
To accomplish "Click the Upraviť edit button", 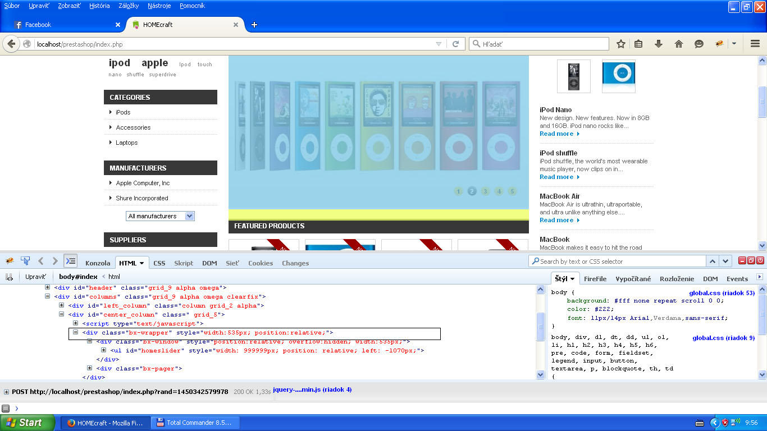I will [36, 277].
